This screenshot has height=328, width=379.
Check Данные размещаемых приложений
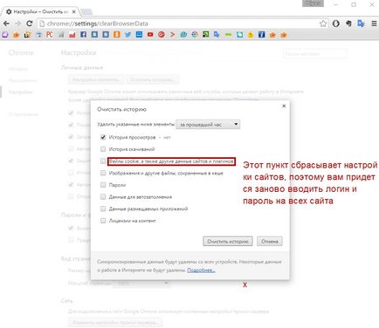(x=103, y=208)
